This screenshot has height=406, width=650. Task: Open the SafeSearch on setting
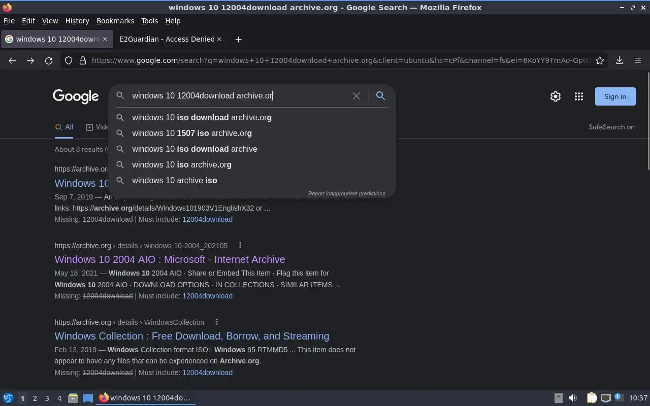click(611, 127)
